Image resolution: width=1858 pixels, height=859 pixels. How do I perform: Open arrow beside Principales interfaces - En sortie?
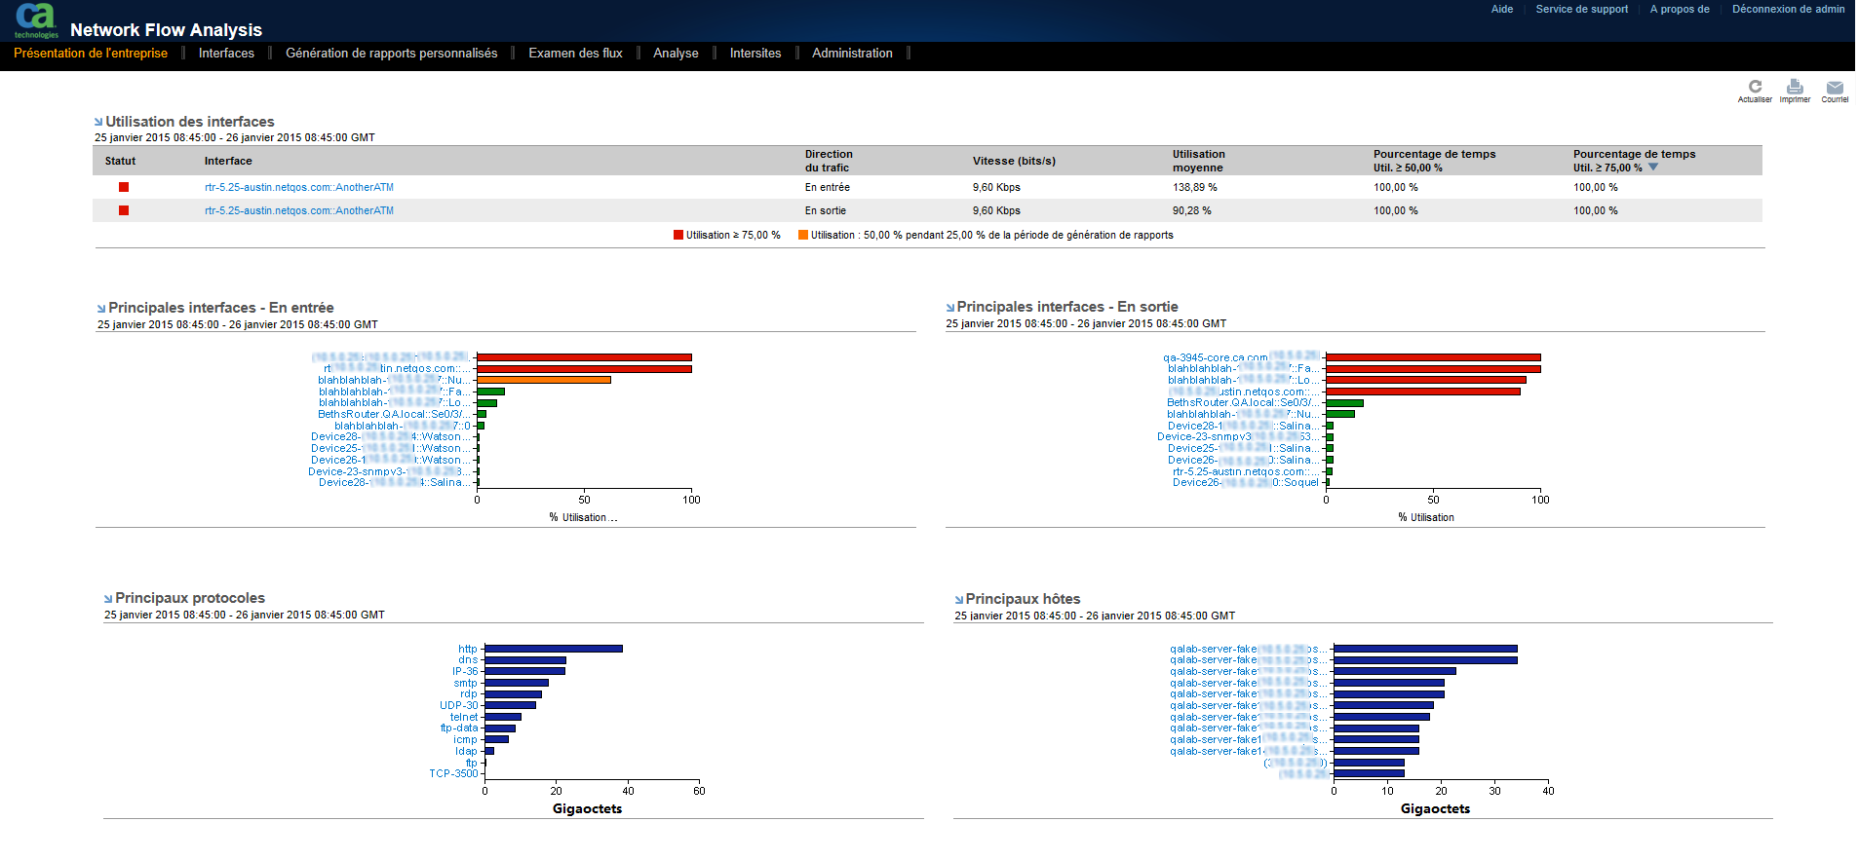click(950, 308)
